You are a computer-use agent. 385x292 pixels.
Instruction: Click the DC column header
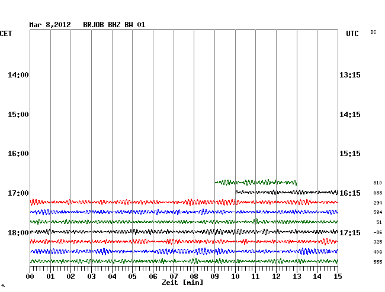(373, 32)
